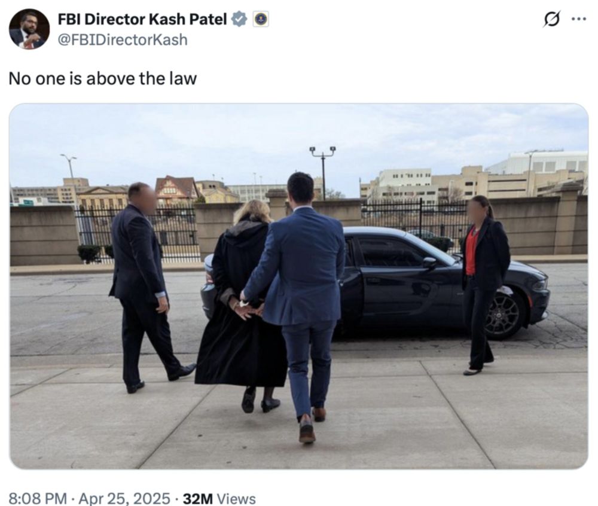Visit the @FBIDirectorKash handle link
Viewport: 598px width, 506px height.
123,39
